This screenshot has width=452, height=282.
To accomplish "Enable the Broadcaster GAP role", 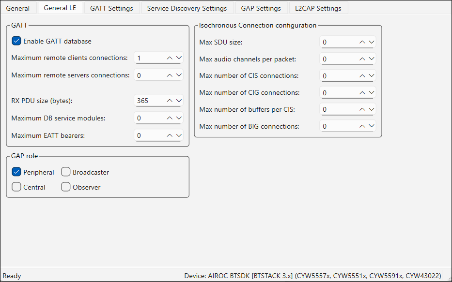I will [66, 172].
